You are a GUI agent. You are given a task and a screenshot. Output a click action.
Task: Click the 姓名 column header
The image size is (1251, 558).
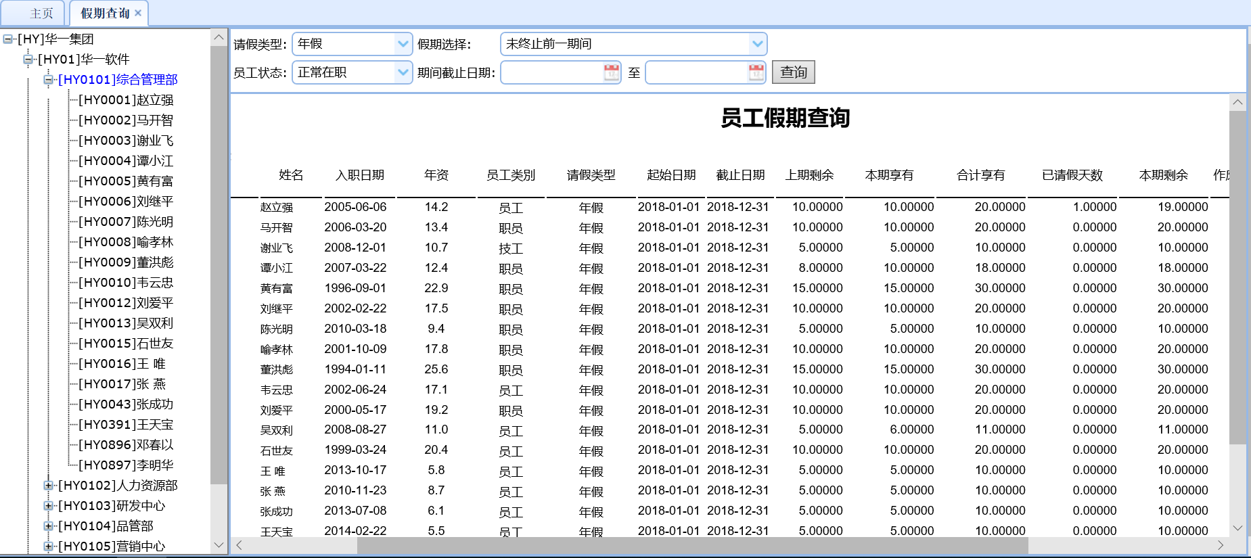coord(291,175)
